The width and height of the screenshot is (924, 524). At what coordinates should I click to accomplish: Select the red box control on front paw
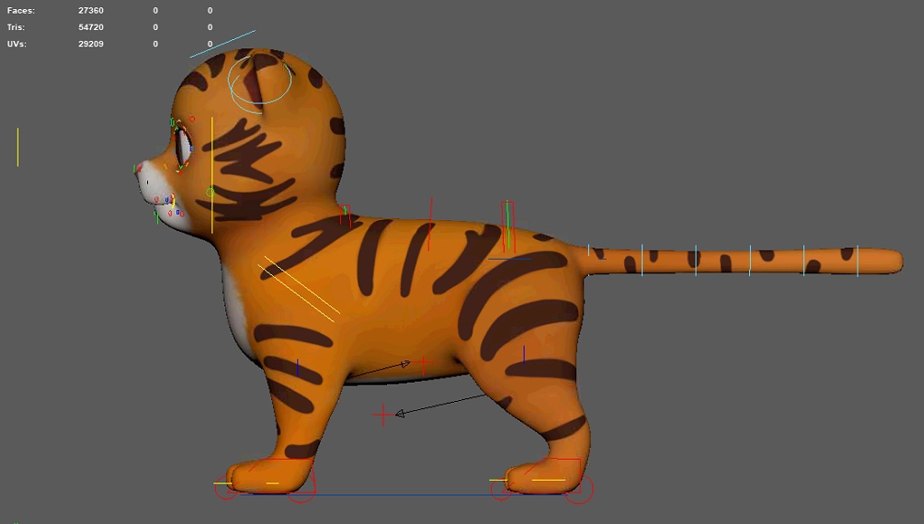click(282, 475)
